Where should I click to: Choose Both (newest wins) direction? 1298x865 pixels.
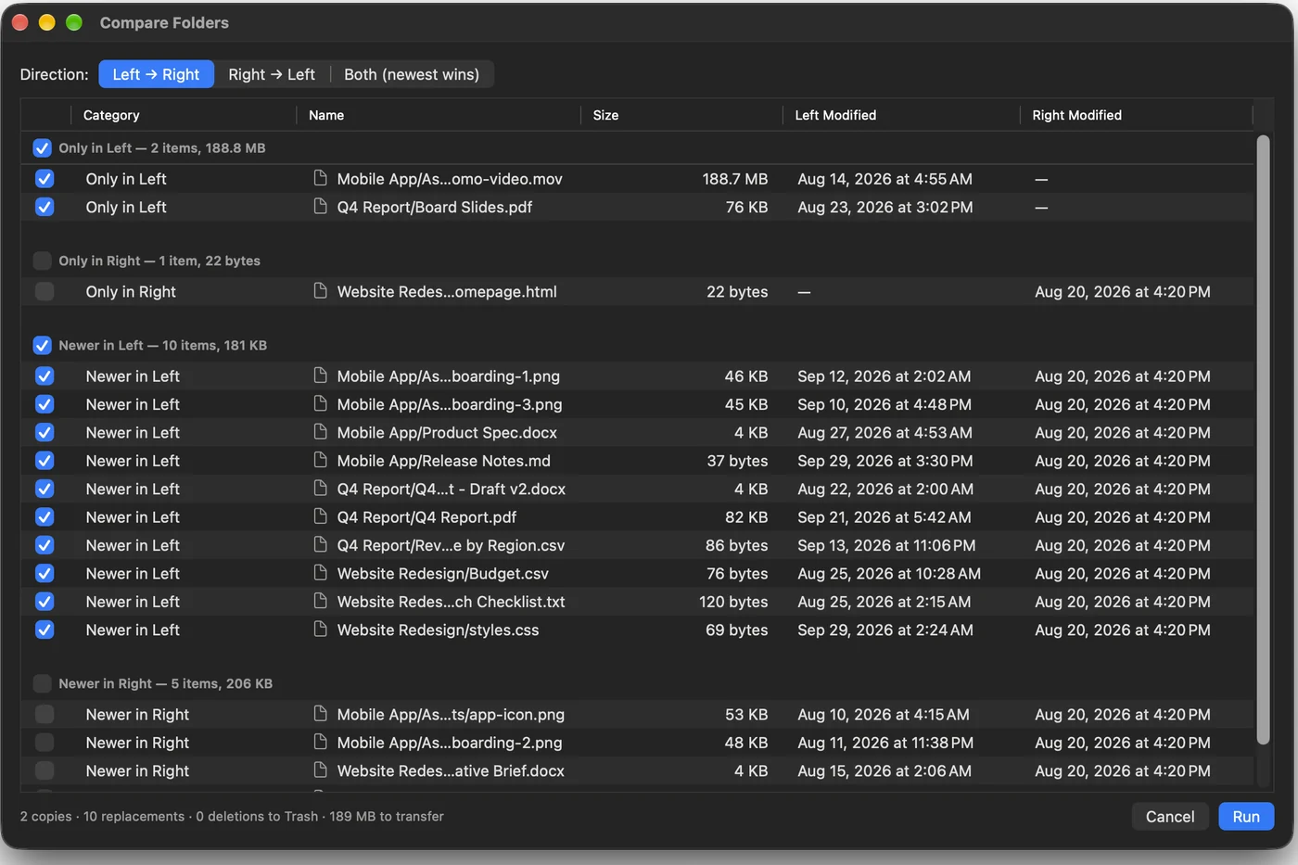click(412, 74)
